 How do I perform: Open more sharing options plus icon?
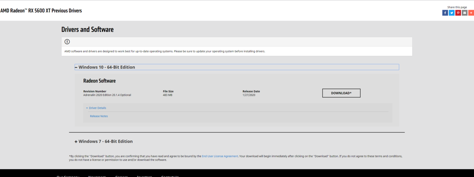471,13
